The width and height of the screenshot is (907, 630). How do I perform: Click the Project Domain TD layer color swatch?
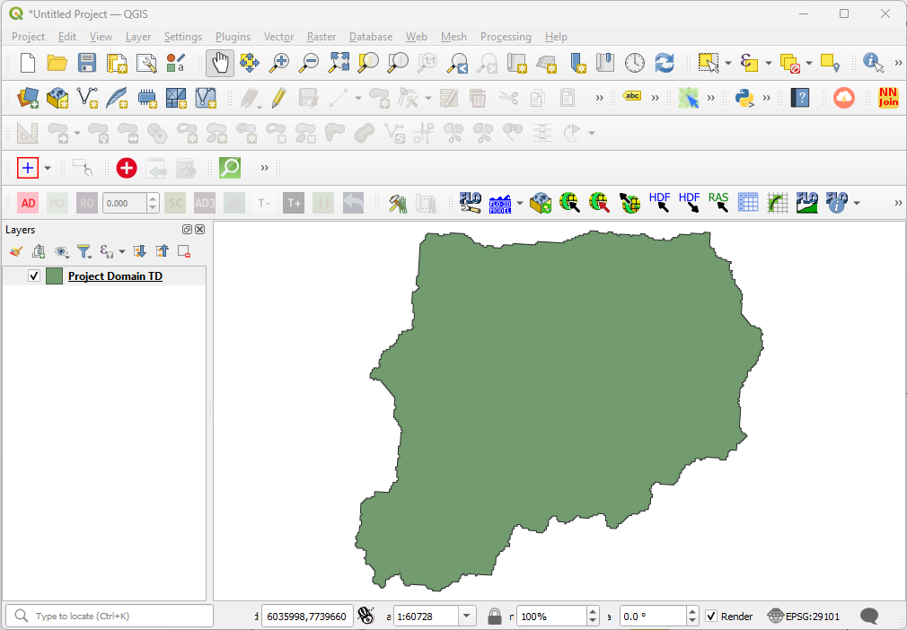[x=54, y=276]
